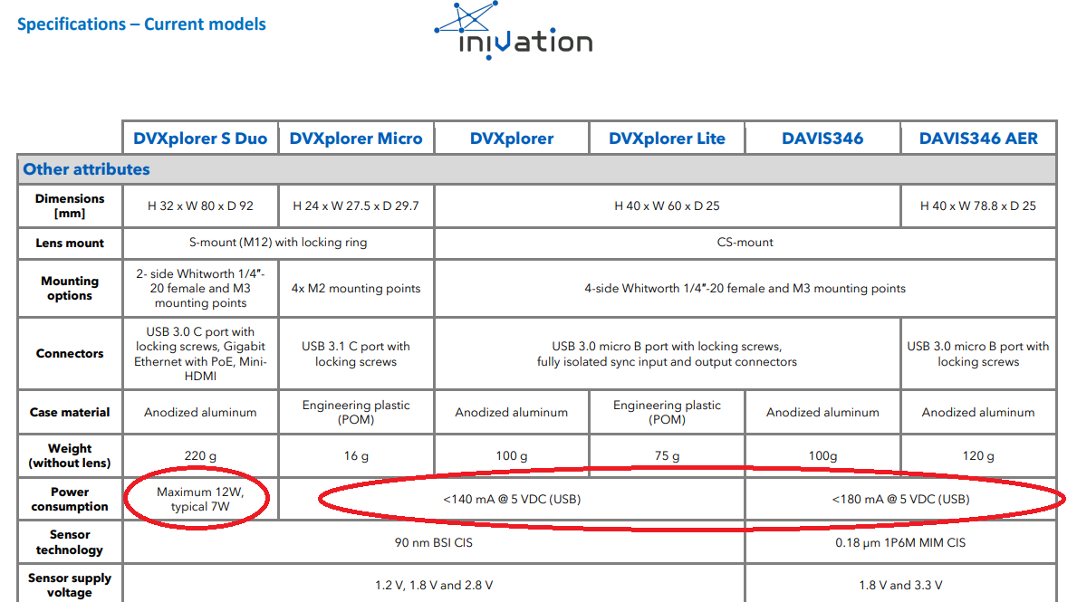1077x602 pixels.
Task: Click the "1.2 V, 1.8 V and 2.8 V" cell
Action: 433,585
